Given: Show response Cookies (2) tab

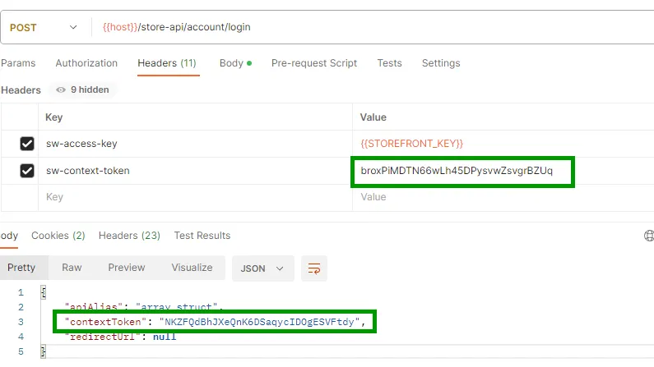Looking at the screenshot, I should [x=58, y=236].
